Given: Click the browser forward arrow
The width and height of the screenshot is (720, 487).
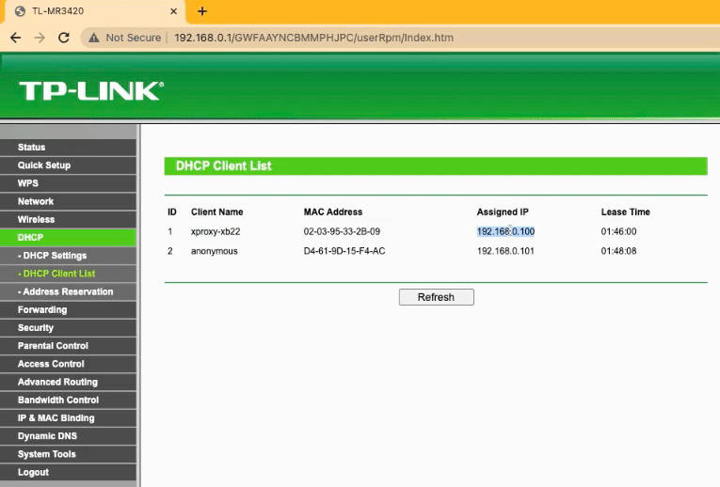Looking at the screenshot, I should click(x=40, y=38).
